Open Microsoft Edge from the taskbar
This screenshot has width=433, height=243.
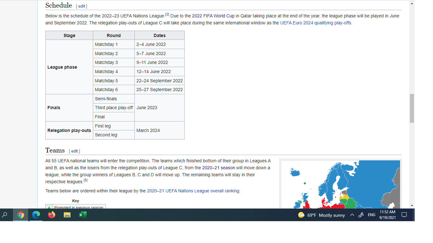tap(36, 215)
